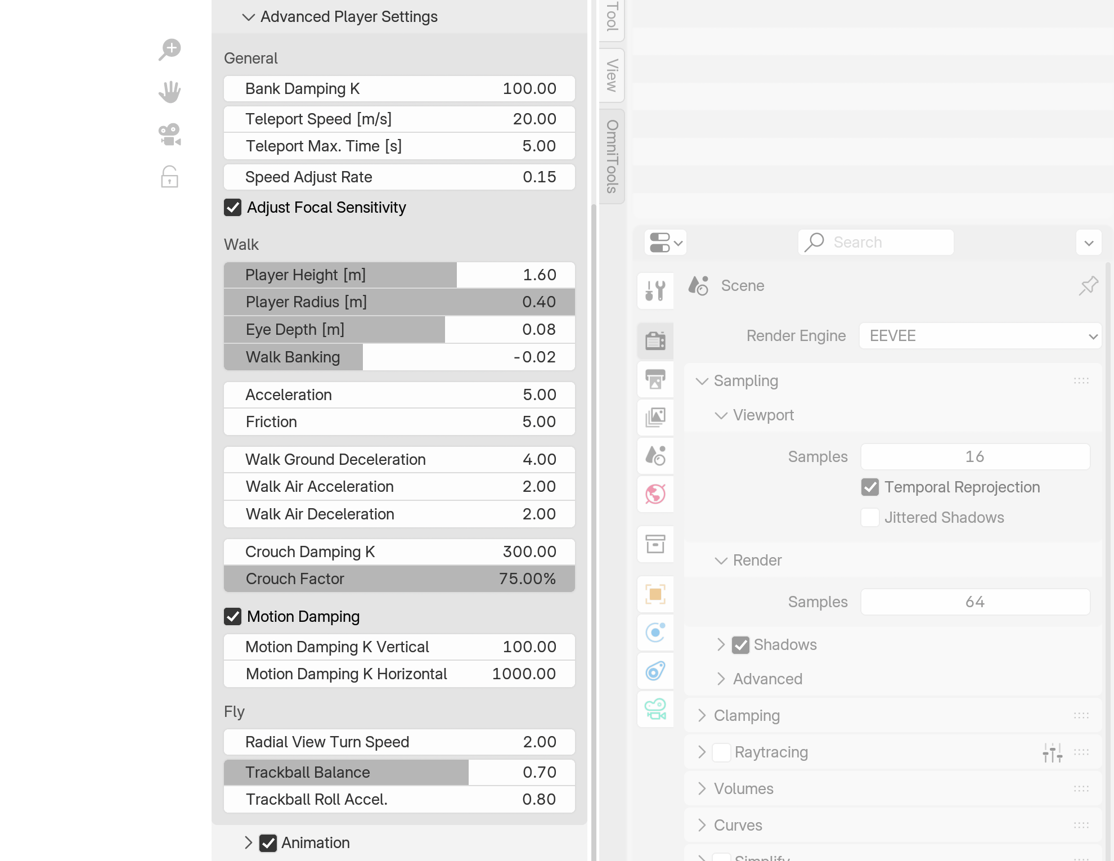The height and width of the screenshot is (861, 1114).
Task: Open the World properties globe icon
Action: click(655, 494)
